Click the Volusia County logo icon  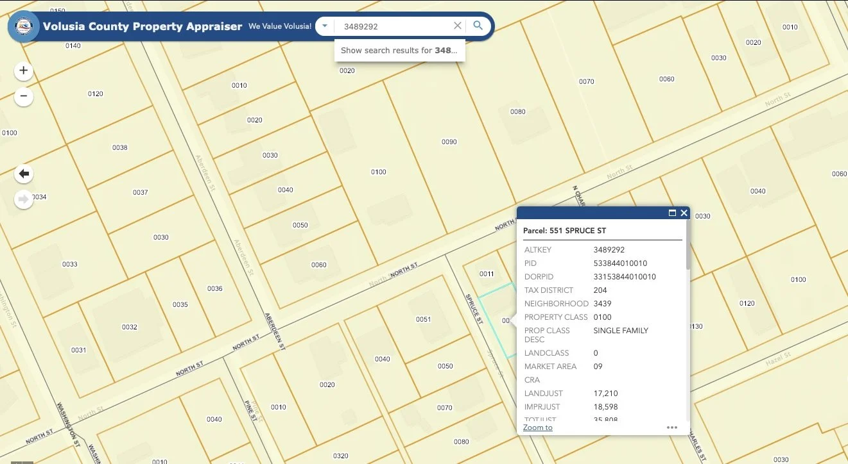click(x=23, y=27)
